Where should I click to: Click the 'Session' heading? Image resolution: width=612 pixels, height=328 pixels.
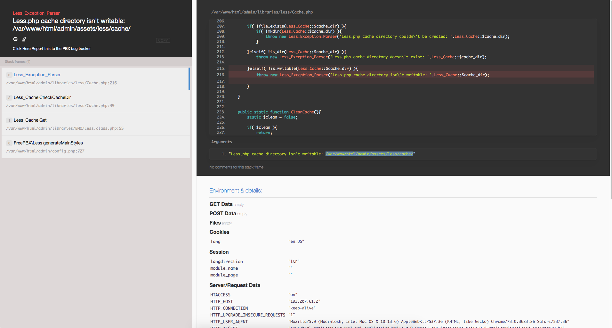coord(219,252)
